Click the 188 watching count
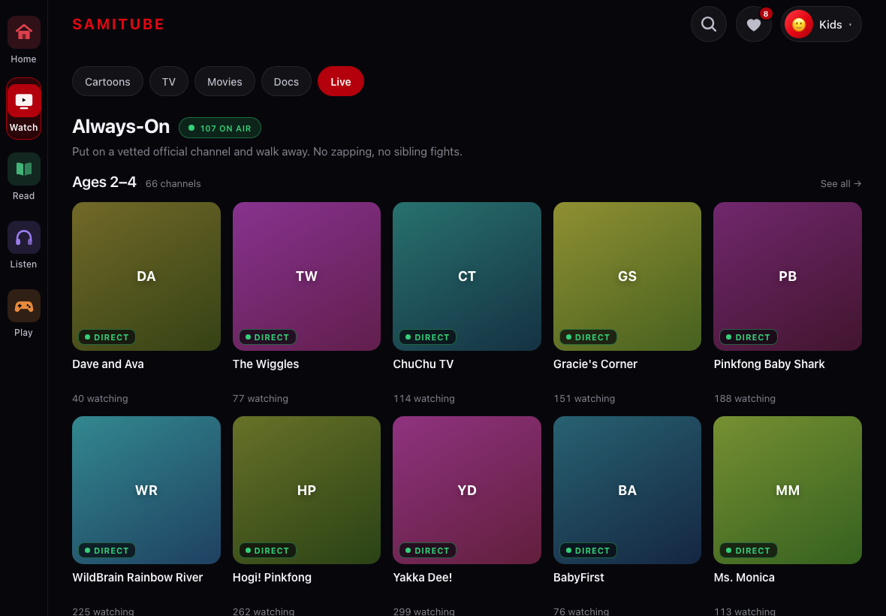The height and width of the screenshot is (616, 886). [x=745, y=398]
